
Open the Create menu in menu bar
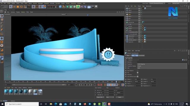tap(9, 3)
